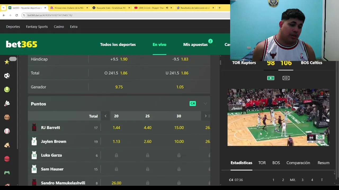Screen dimensions: 339x190
Task: Switch to the BOS stats tab
Action: [x=276, y=163]
